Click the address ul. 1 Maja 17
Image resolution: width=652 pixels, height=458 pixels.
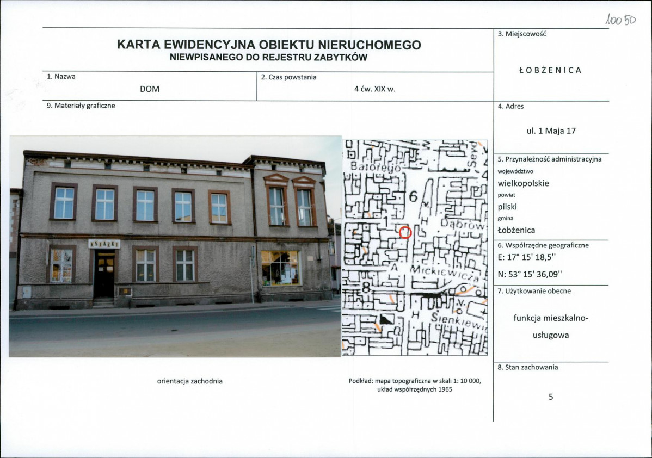tap(551, 131)
